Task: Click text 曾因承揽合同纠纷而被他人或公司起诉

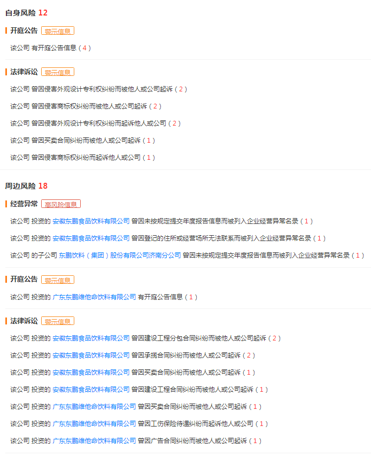Action: coord(186,355)
